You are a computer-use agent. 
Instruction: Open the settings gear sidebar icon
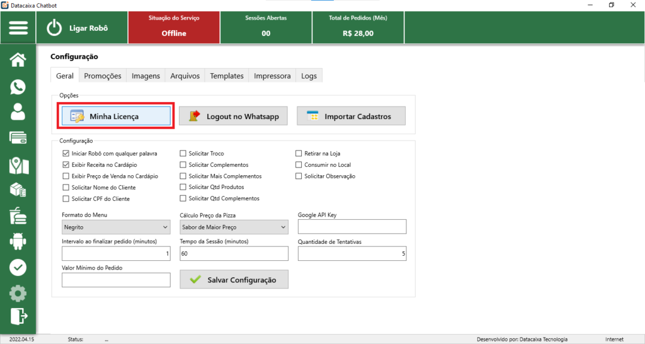pyautogui.click(x=18, y=293)
